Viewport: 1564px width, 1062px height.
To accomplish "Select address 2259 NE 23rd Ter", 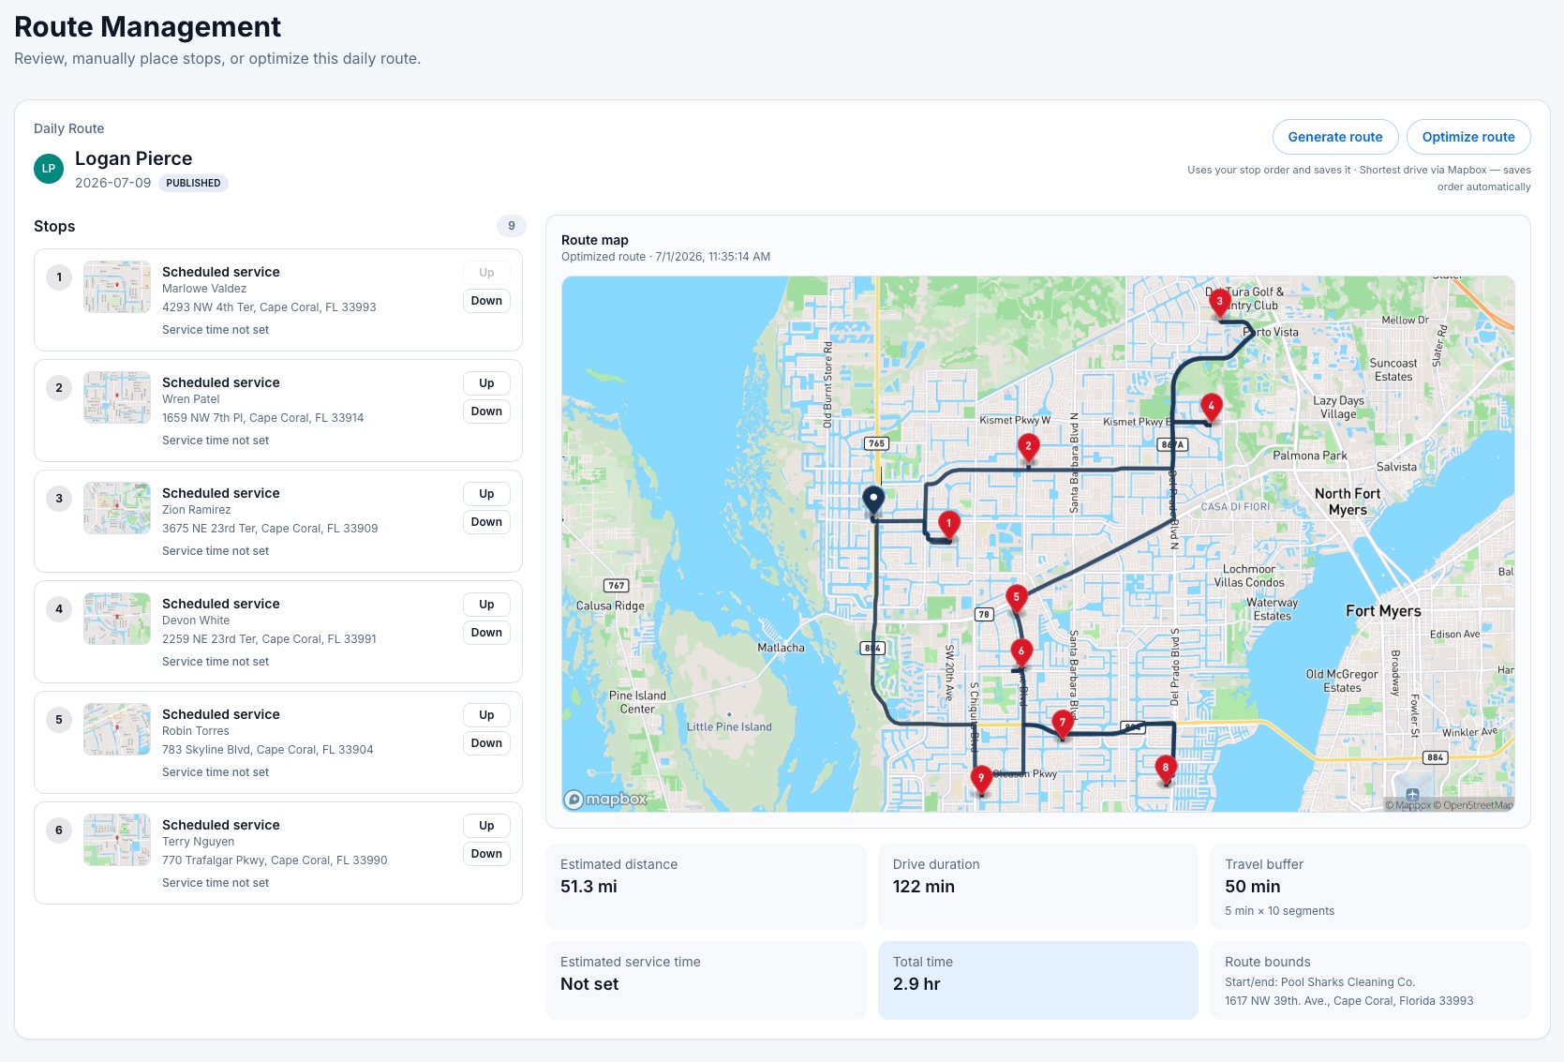I will click(x=269, y=639).
